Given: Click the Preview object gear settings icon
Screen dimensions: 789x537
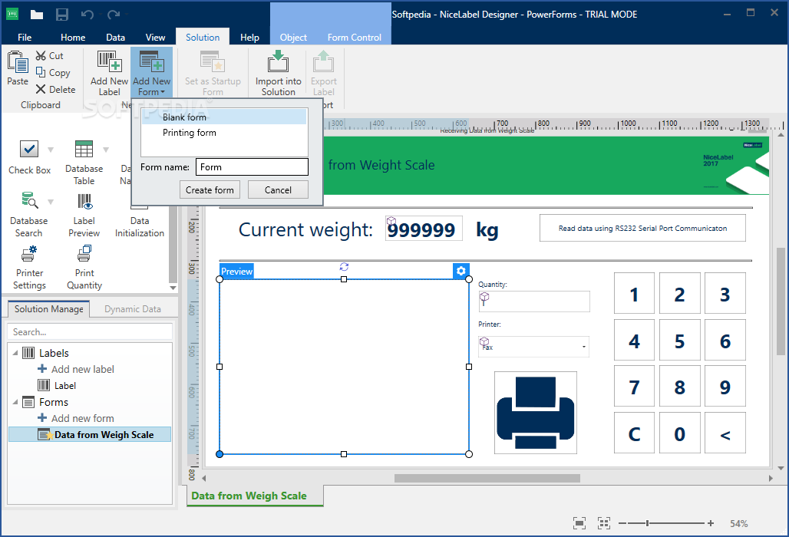Looking at the screenshot, I should tap(461, 271).
